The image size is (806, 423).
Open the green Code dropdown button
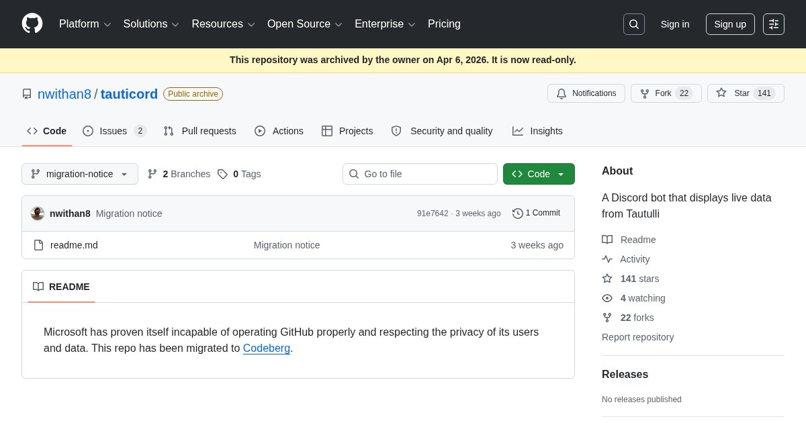coord(539,174)
